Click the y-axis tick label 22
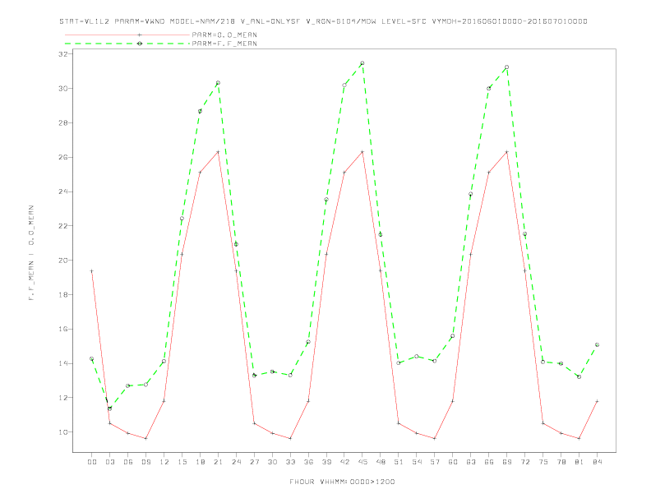The image size is (651, 503). [x=63, y=226]
